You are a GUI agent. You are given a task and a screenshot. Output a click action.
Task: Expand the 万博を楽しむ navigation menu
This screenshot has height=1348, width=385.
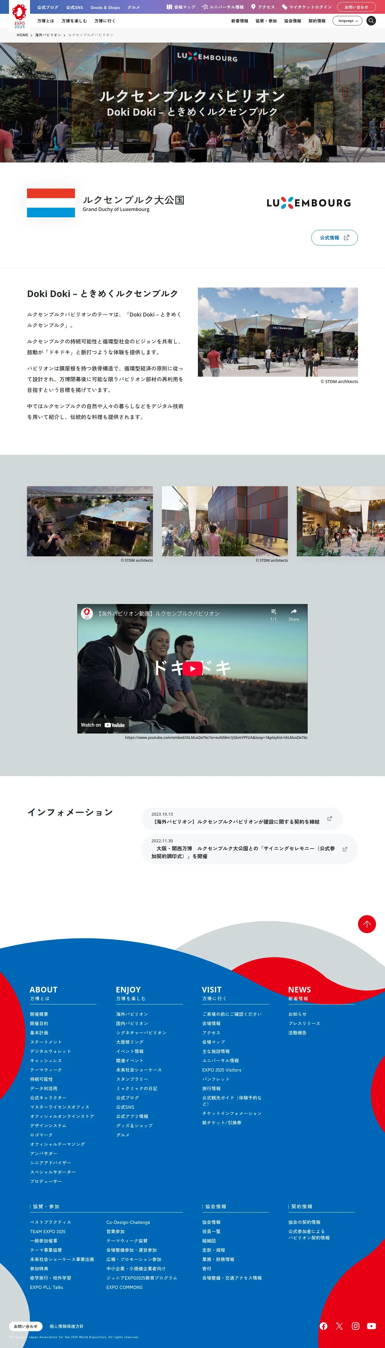74,21
